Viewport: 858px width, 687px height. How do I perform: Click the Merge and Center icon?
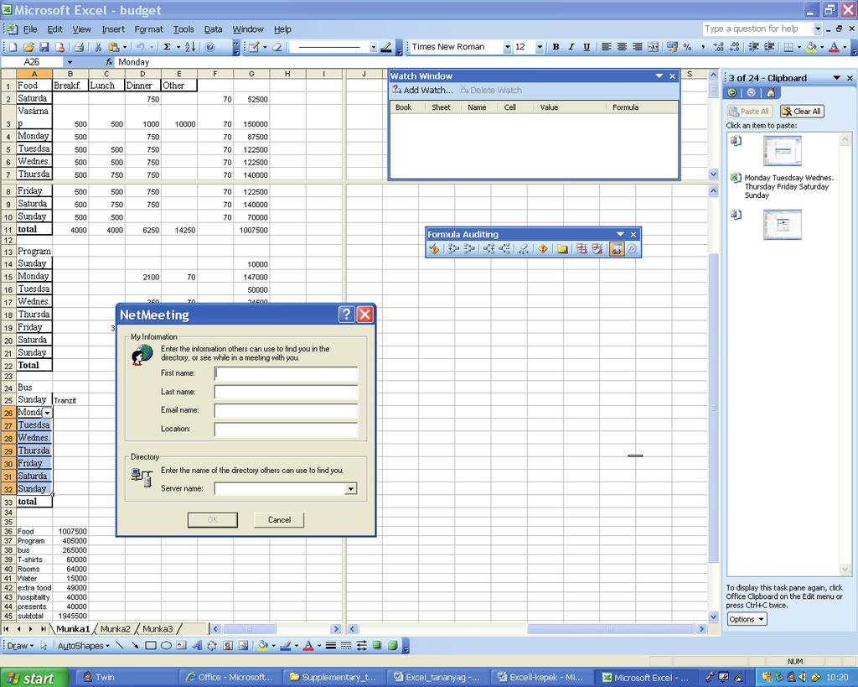click(654, 47)
